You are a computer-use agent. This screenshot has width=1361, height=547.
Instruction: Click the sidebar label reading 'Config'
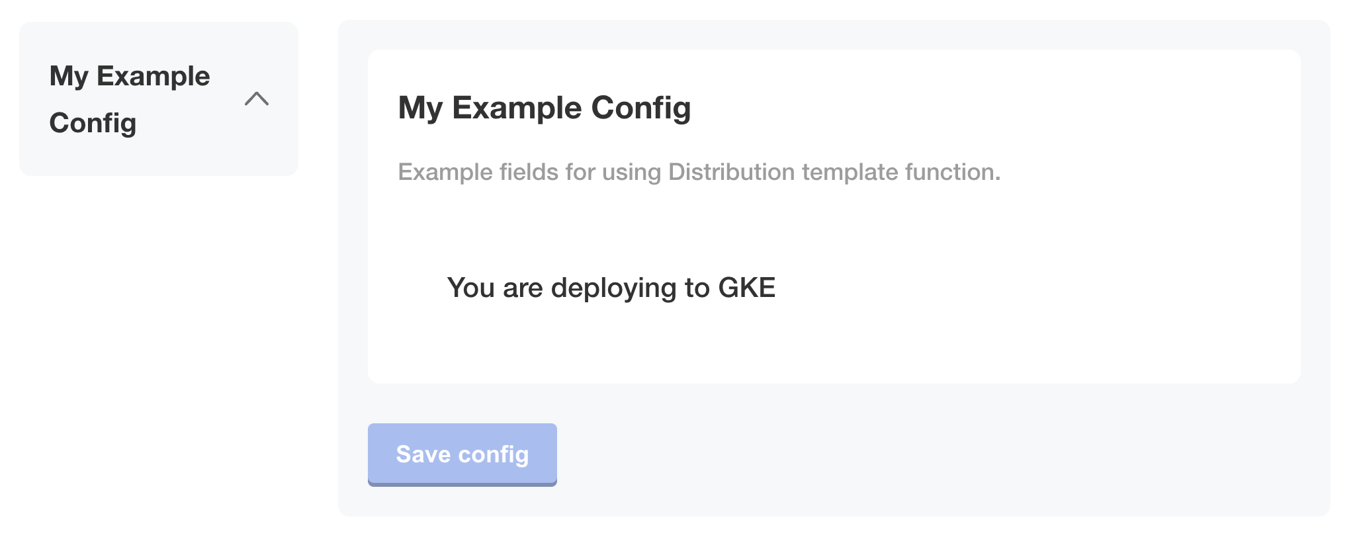point(91,122)
